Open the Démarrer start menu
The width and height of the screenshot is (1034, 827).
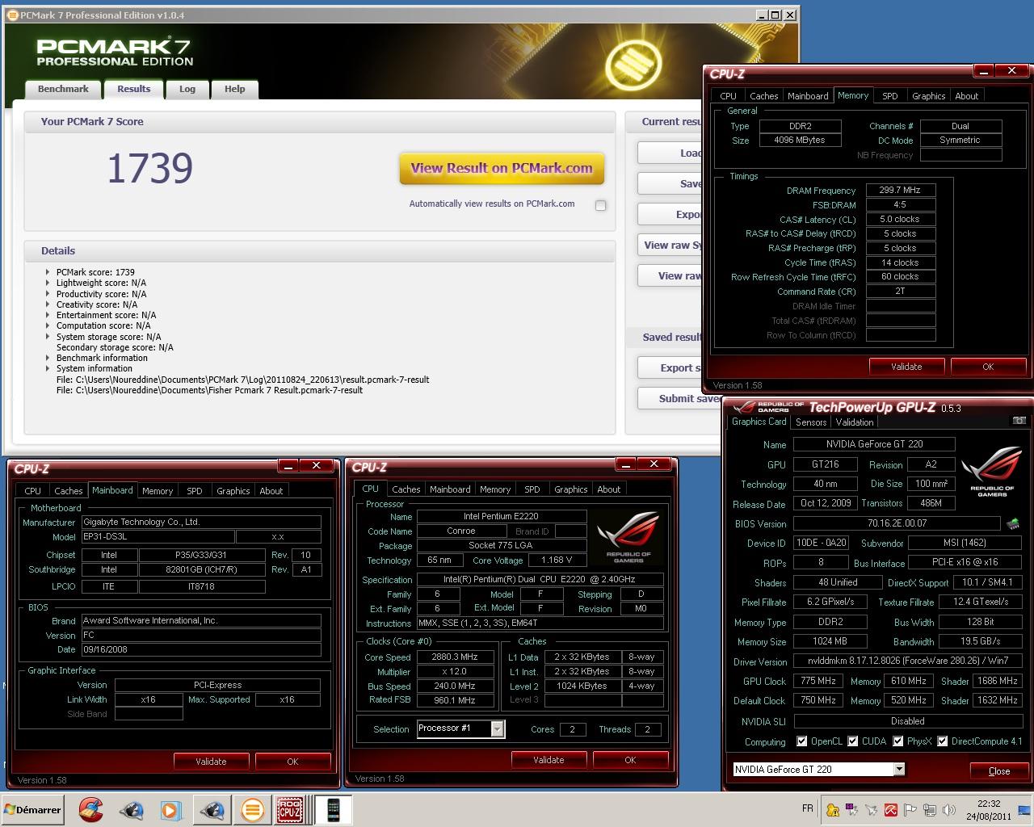coord(33,810)
